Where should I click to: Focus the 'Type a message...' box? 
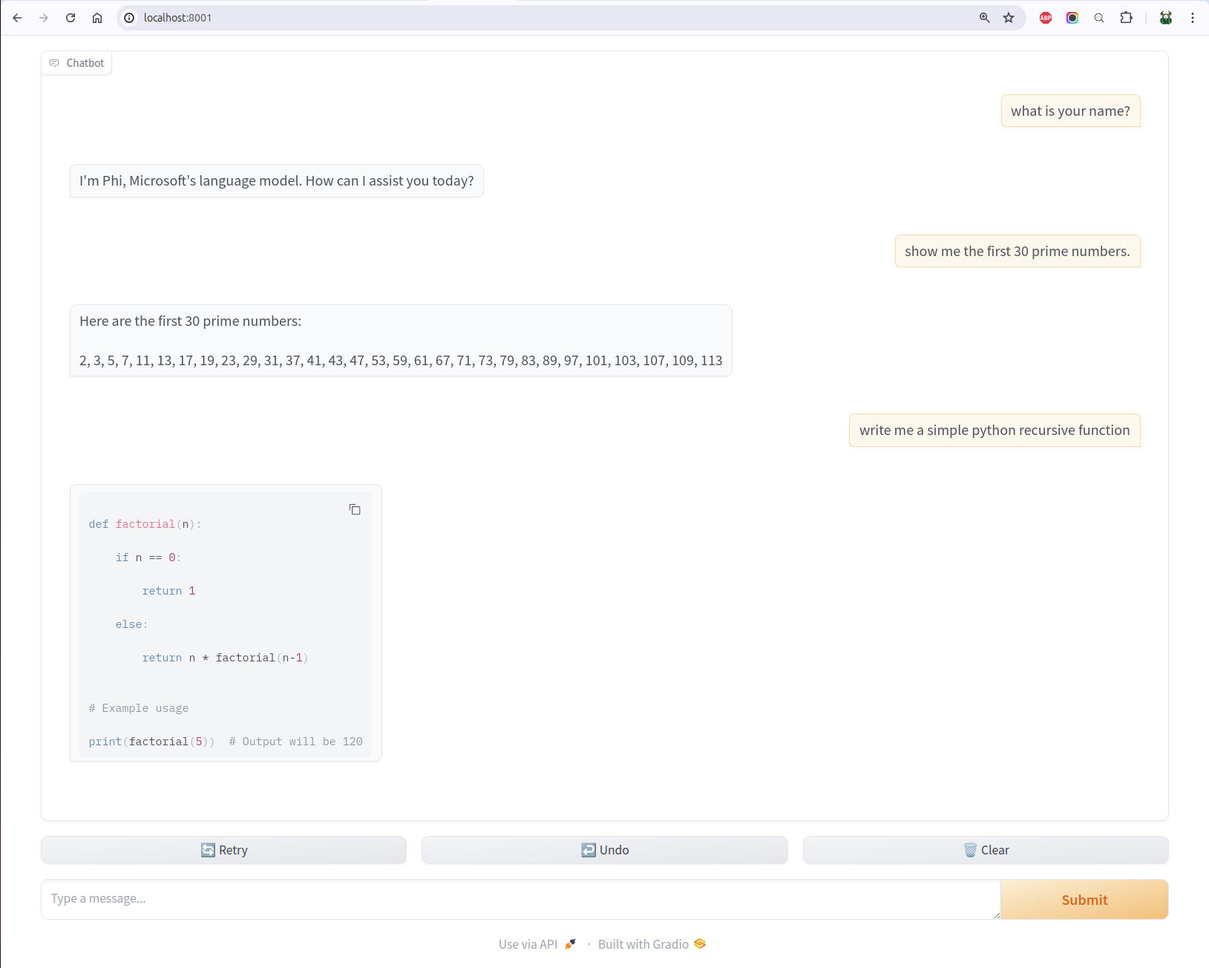click(520, 899)
